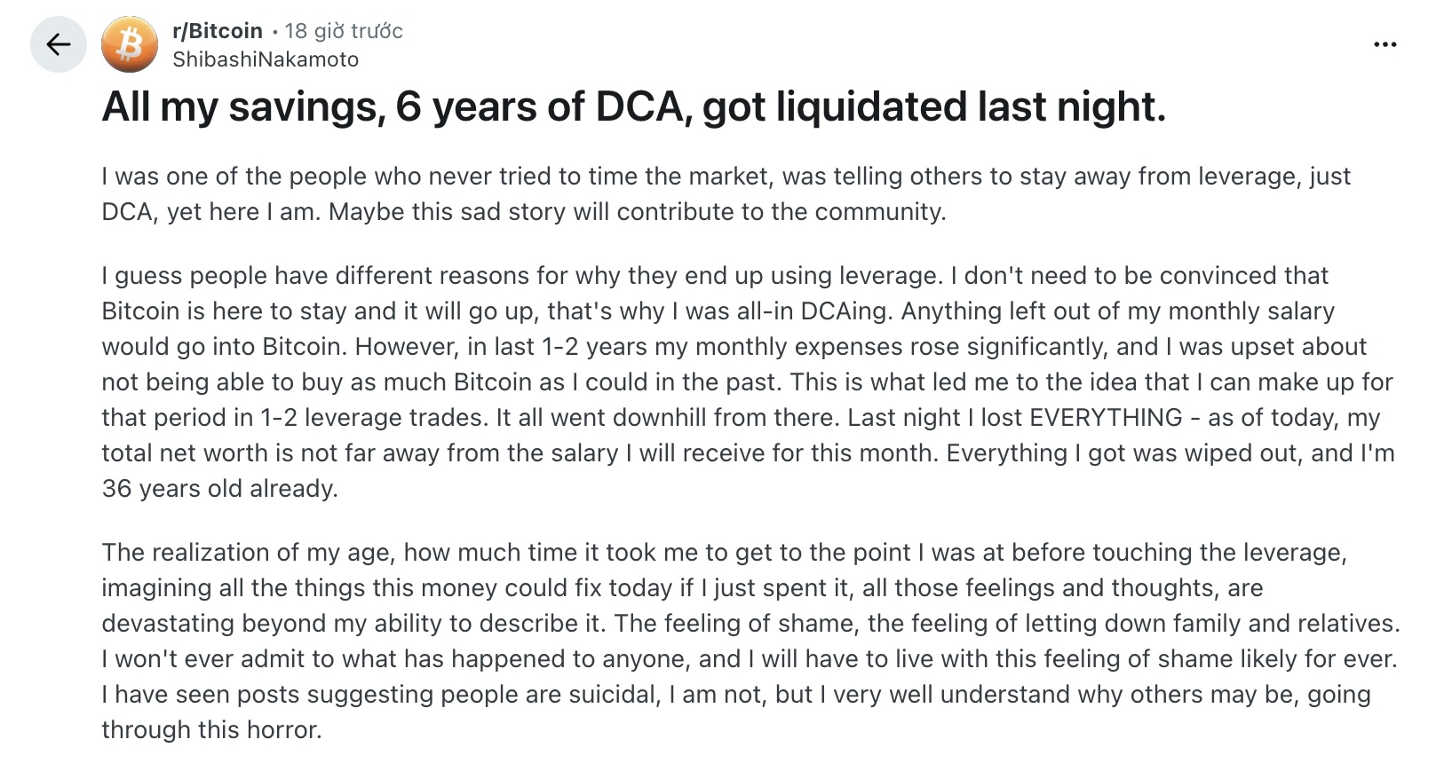Viewport: 1444px width, 763px height.
Task: Open the r/Bitcoin subreddit link
Action: (x=218, y=31)
